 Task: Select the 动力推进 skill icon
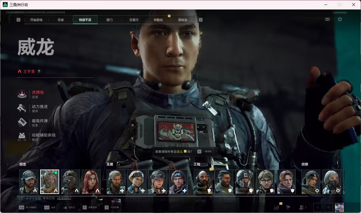tap(22, 108)
